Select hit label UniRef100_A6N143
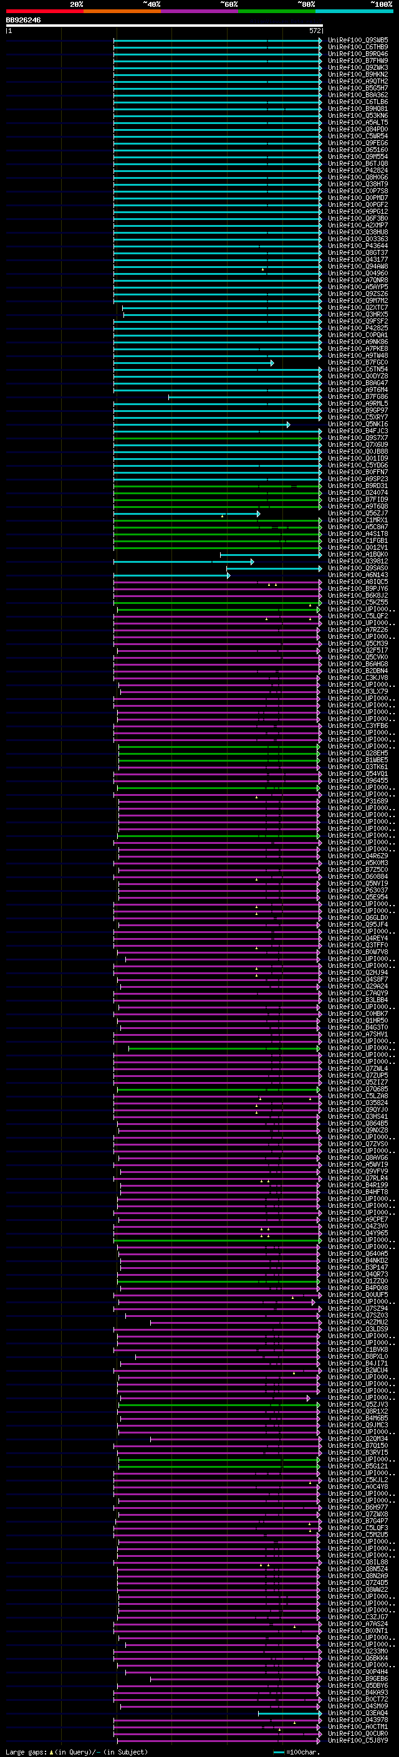399x1757 pixels. (357, 575)
